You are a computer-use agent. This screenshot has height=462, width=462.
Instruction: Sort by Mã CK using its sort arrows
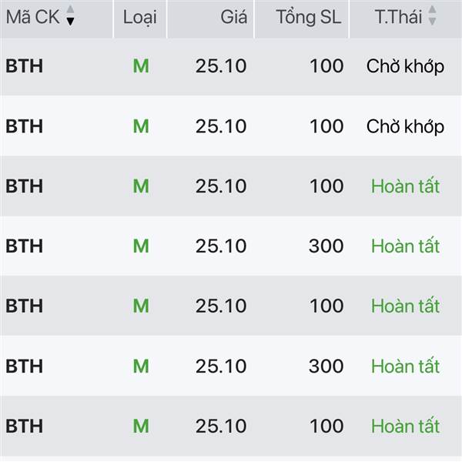71,17
